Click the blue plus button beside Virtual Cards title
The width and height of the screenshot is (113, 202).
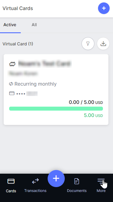pyautogui.click(x=104, y=8)
